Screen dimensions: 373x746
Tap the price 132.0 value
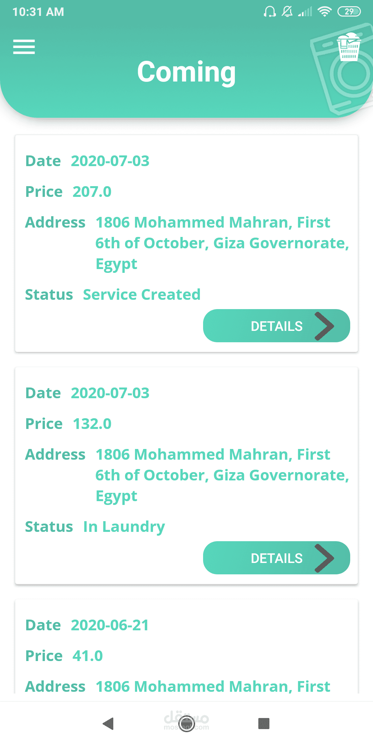coord(92,424)
